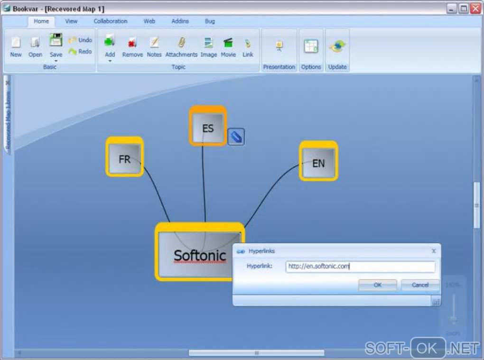Undo the last action
Screen dimensions: 484x360
click(x=80, y=40)
